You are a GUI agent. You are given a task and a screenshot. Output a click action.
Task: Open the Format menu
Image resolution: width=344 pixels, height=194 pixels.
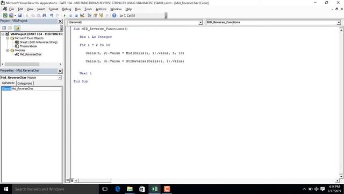click(x=53, y=9)
